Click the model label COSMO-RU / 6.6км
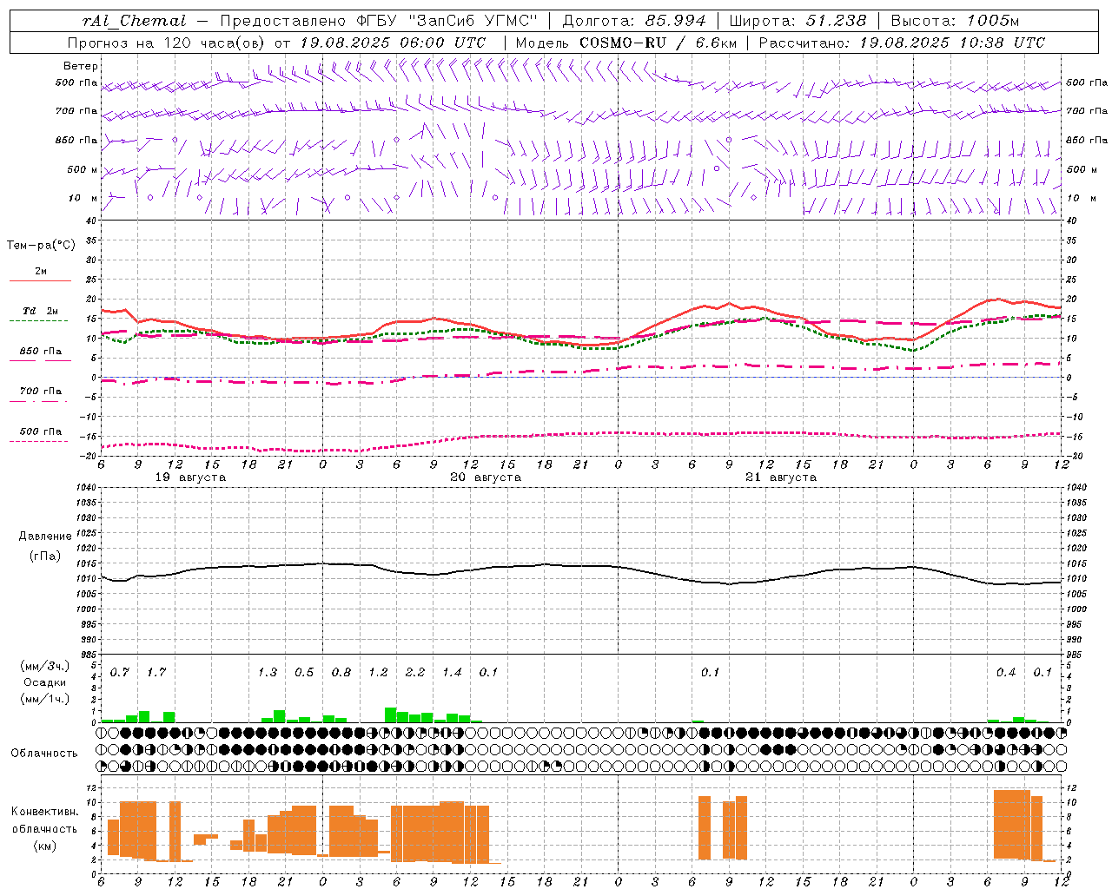The width and height of the screenshot is (1112, 889). point(658,43)
